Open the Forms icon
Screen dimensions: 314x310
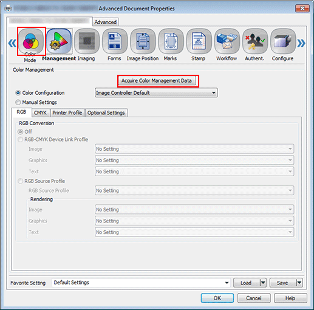[x=115, y=41]
